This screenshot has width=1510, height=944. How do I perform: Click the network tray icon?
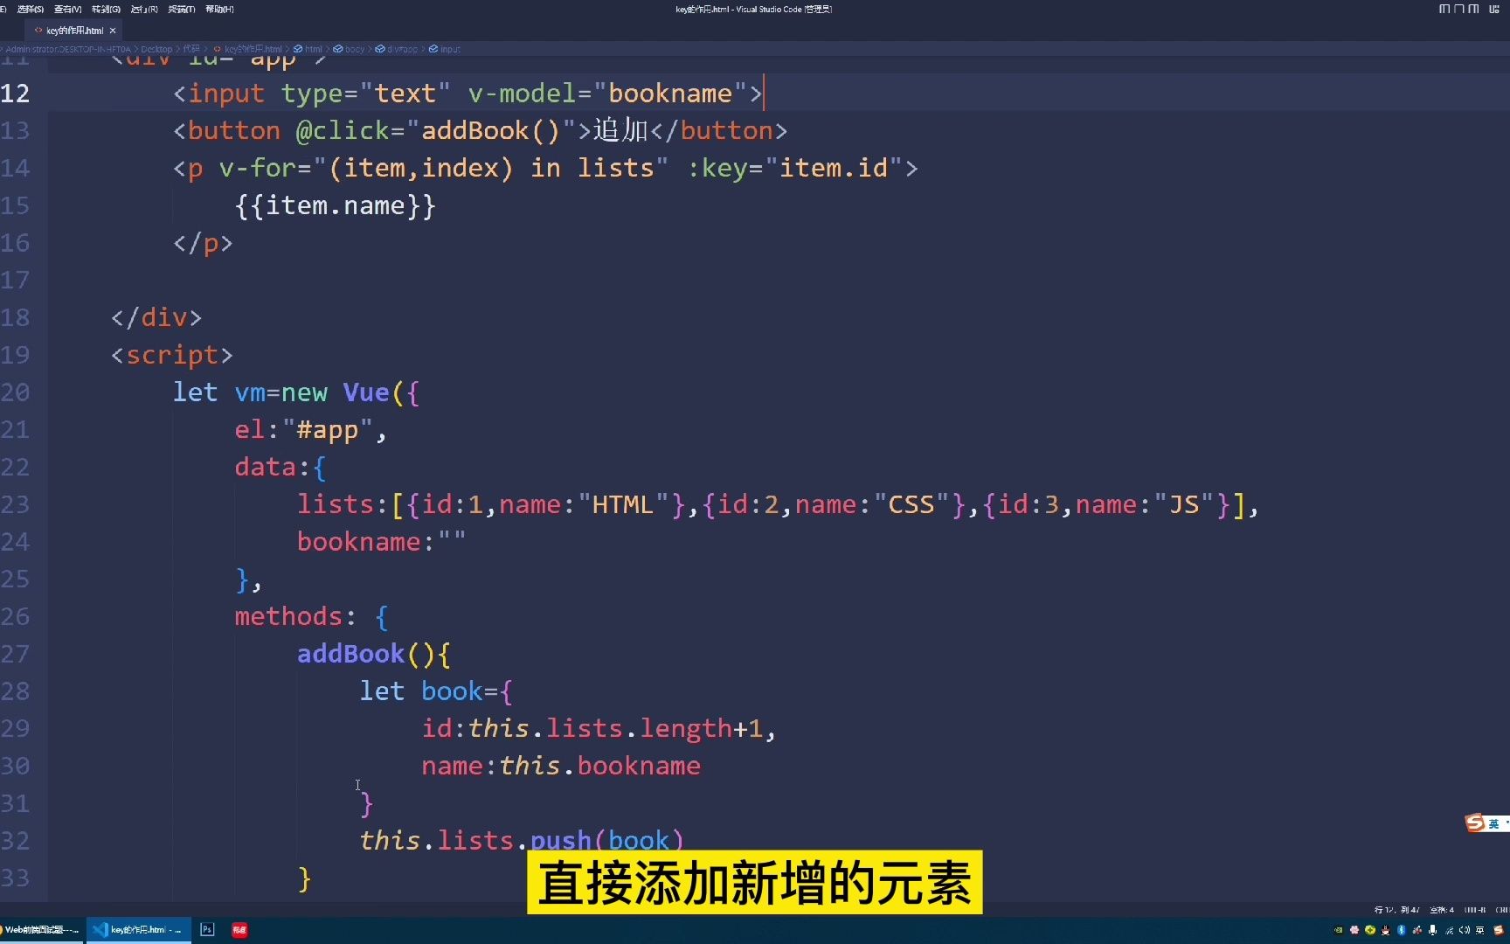(x=1450, y=931)
